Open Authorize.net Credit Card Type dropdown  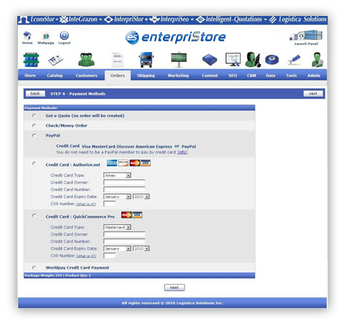pos(117,175)
